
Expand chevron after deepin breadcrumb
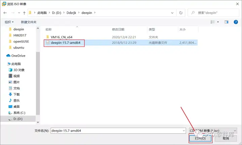coord(95,13)
